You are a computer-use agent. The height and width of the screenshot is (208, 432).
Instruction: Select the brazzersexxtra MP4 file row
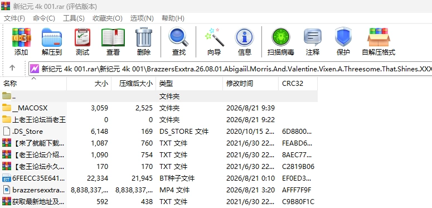click(x=159, y=190)
